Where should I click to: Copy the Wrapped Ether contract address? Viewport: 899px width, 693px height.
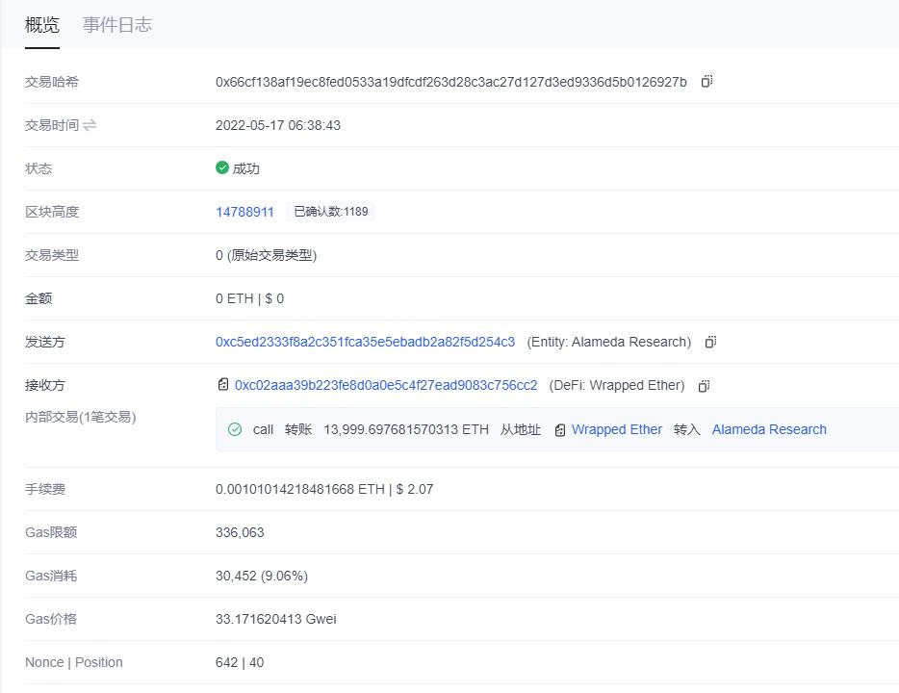pos(704,385)
